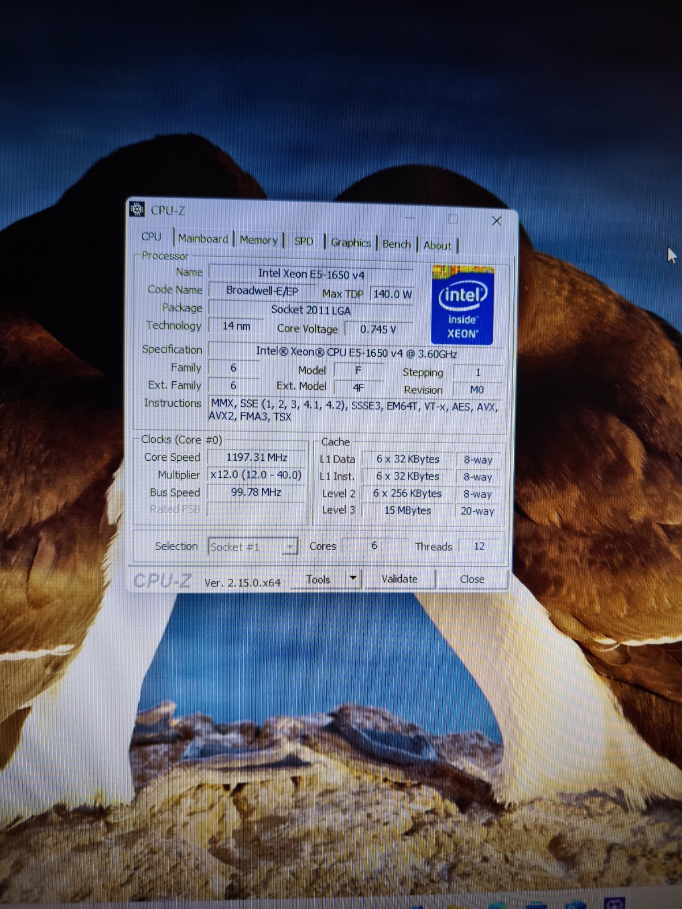682x909 pixels.
Task: Click the Package value Socket 2011 LGA
Action: [x=311, y=310]
